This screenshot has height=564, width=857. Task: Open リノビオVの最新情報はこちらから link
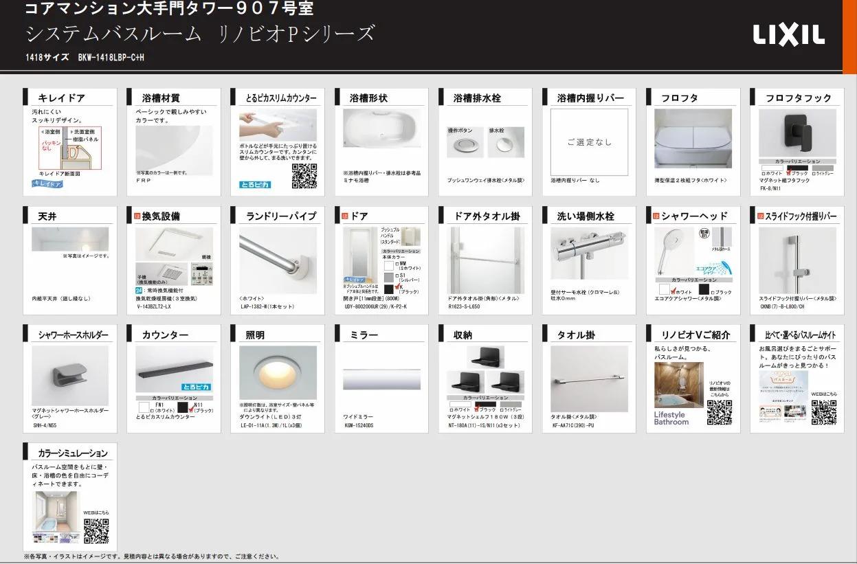(720, 389)
